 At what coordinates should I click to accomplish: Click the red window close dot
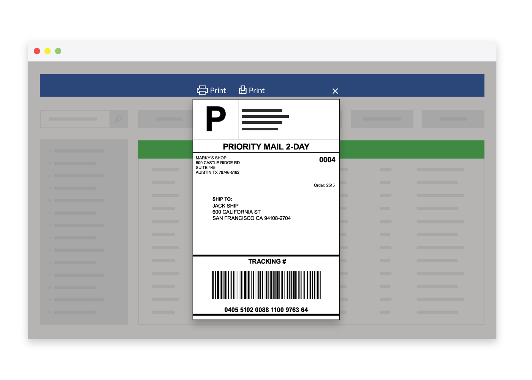click(x=37, y=51)
